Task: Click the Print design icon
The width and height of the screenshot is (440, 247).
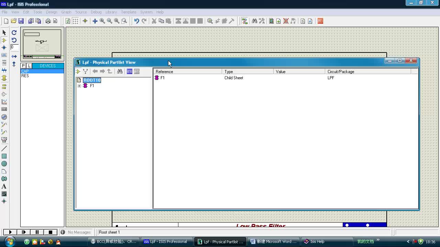Action: 48,21
